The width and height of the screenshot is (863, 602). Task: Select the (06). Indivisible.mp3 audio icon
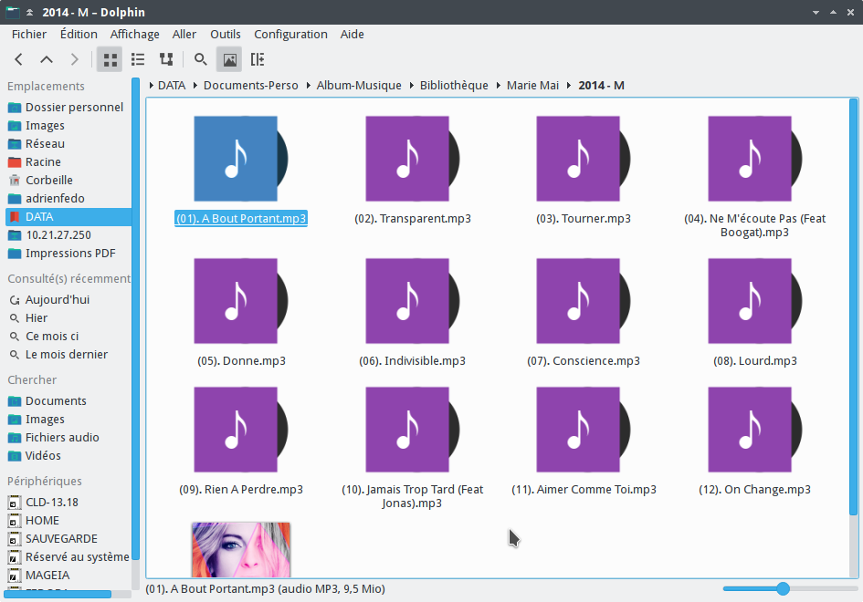pyautogui.click(x=413, y=301)
